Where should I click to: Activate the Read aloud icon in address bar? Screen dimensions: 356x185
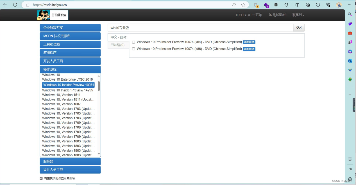coord(234,5)
